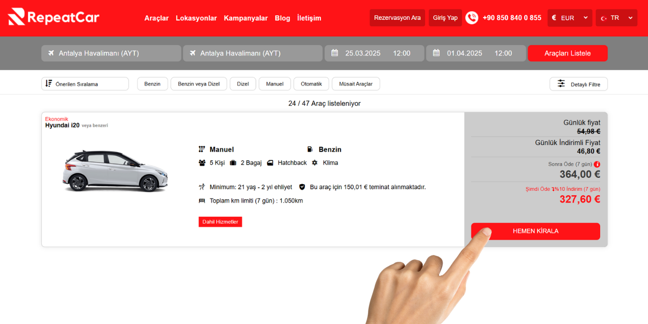This screenshot has height=324, width=648.
Task: Toggle the Müsait Araçlar filter
Action: click(x=355, y=84)
